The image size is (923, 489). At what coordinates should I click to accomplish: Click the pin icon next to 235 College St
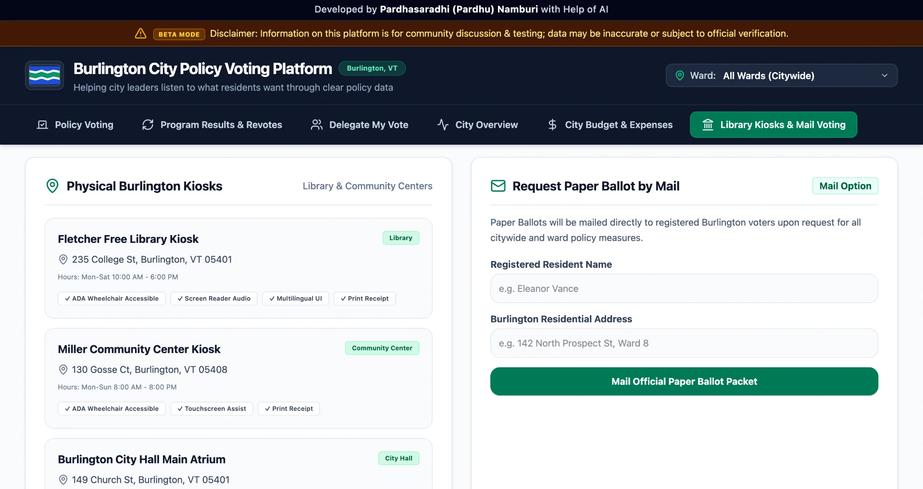(63, 260)
